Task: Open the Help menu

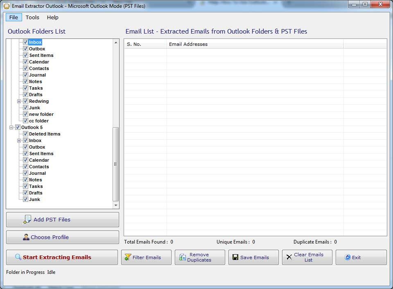Action: click(52, 18)
